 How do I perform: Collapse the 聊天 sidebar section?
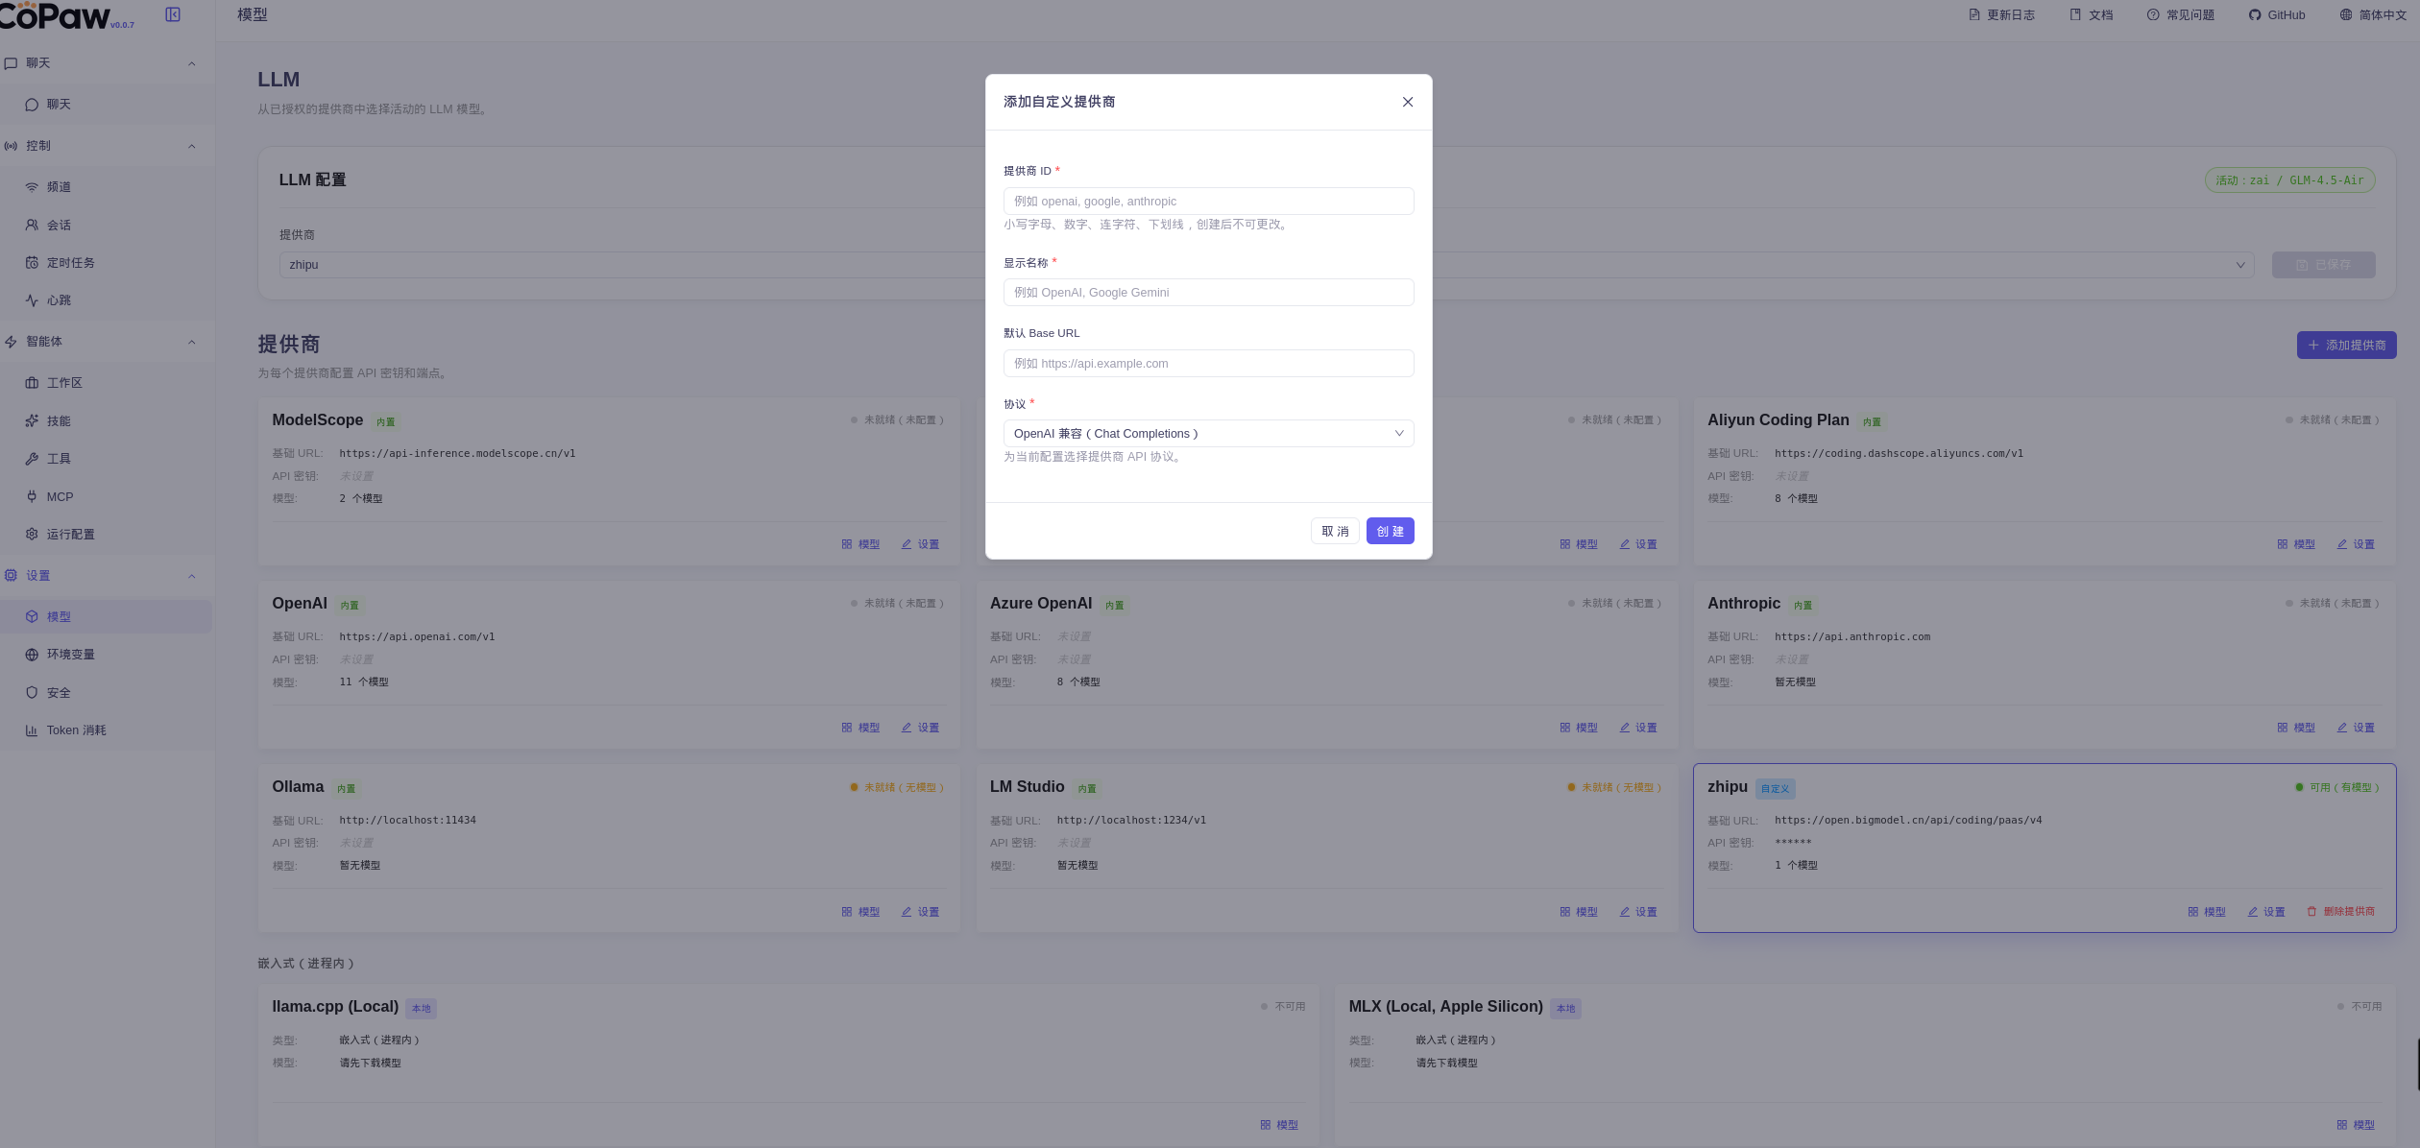191,63
